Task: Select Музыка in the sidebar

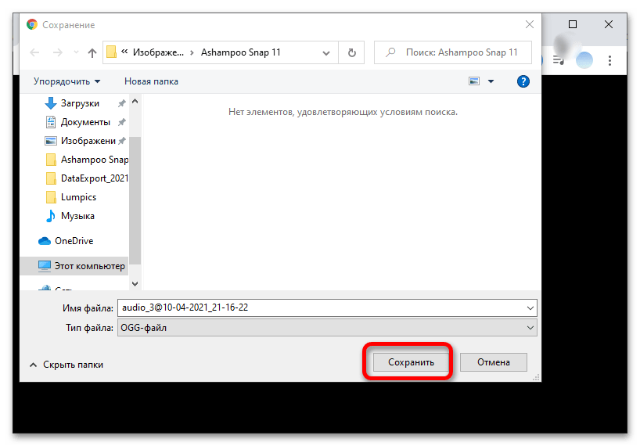Action: click(77, 216)
